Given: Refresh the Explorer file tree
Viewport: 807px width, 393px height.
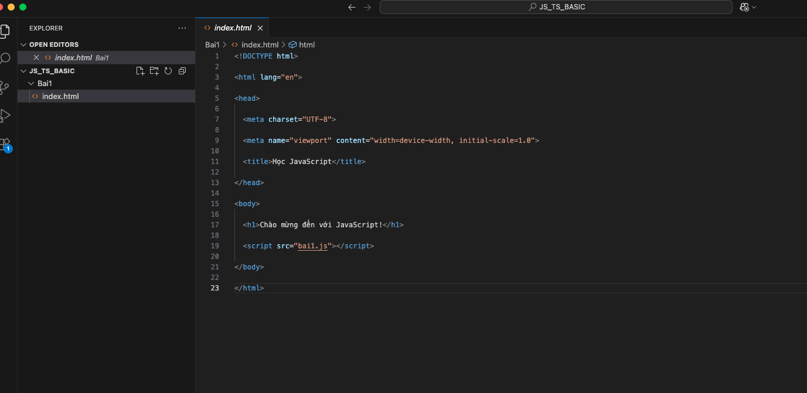Looking at the screenshot, I should 168,71.
